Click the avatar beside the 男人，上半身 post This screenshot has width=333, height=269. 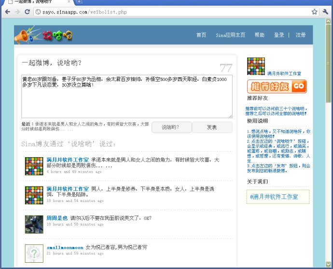click(34, 195)
